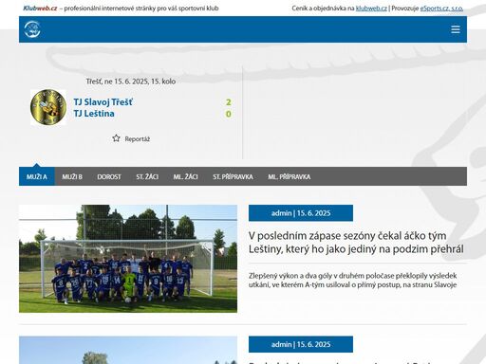Open the hamburger menu in the header
The height and width of the screenshot is (364, 486).
coord(456,29)
